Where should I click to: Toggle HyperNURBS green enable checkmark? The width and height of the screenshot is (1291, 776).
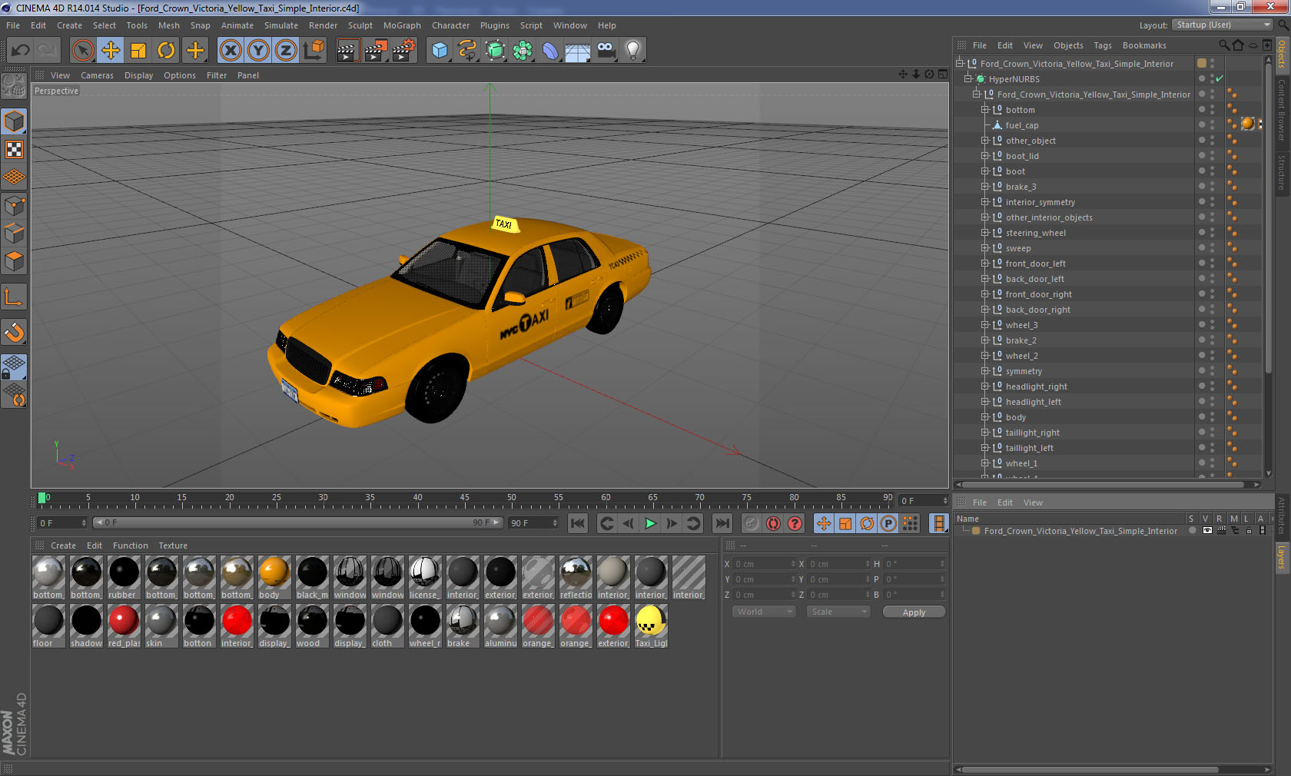(1219, 79)
